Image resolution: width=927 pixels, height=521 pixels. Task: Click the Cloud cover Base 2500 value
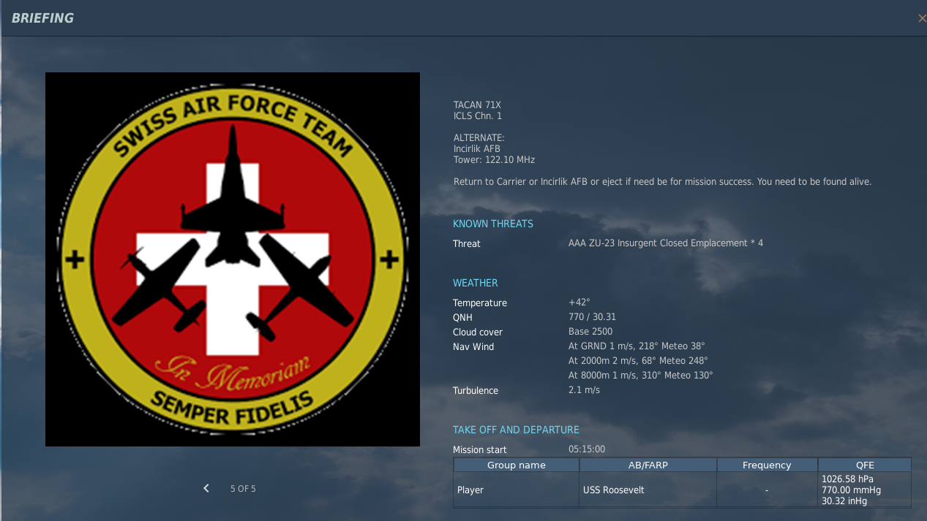pyautogui.click(x=590, y=332)
